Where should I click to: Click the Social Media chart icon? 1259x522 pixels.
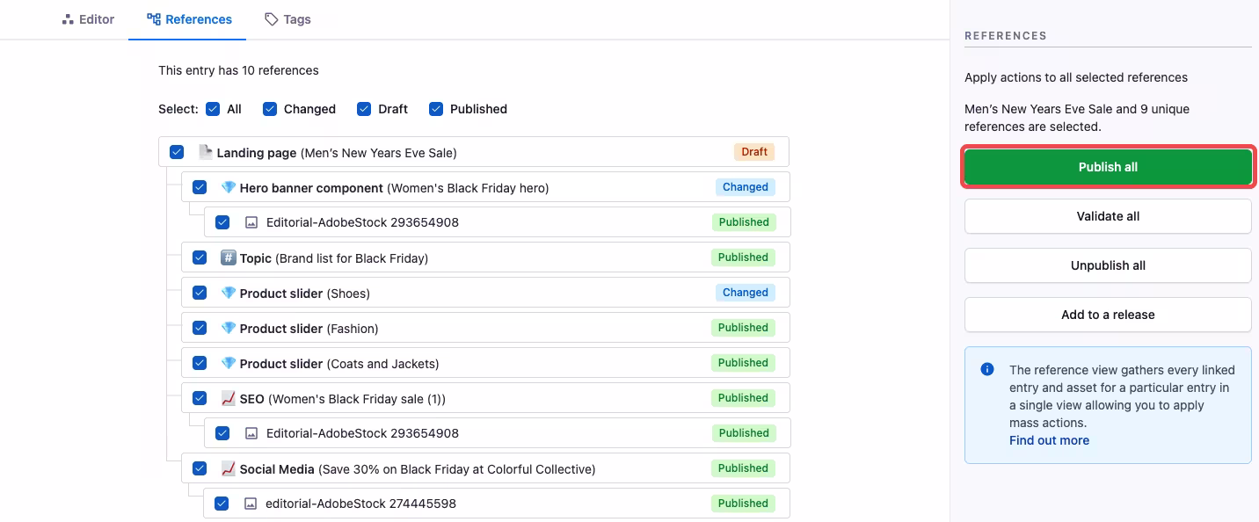(229, 468)
